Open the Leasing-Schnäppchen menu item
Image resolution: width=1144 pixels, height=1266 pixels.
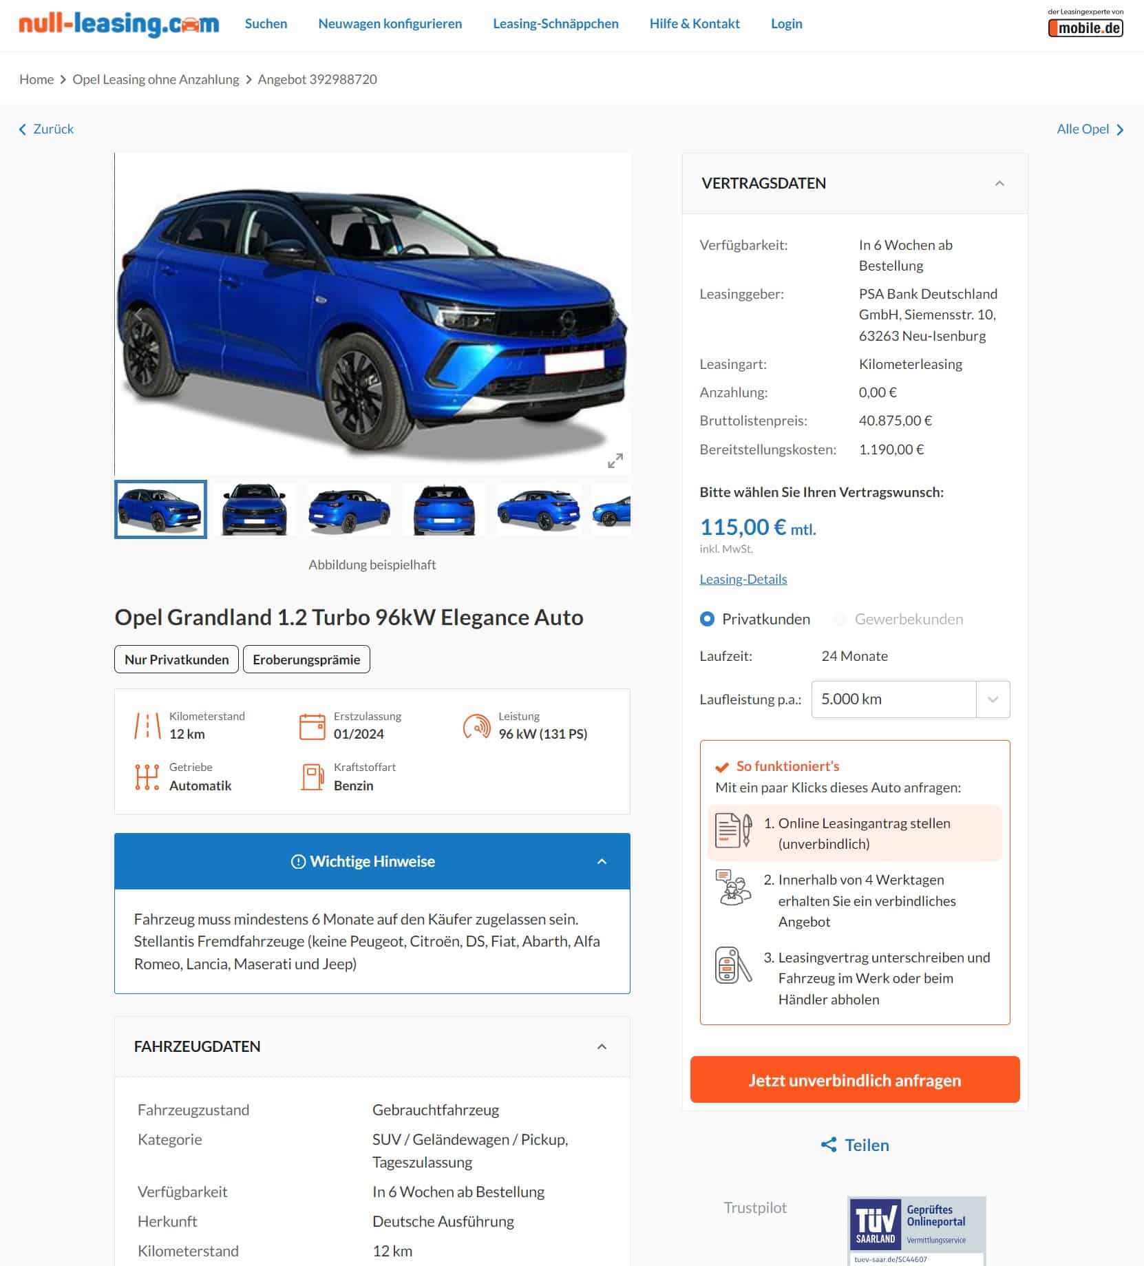[555, 23]
